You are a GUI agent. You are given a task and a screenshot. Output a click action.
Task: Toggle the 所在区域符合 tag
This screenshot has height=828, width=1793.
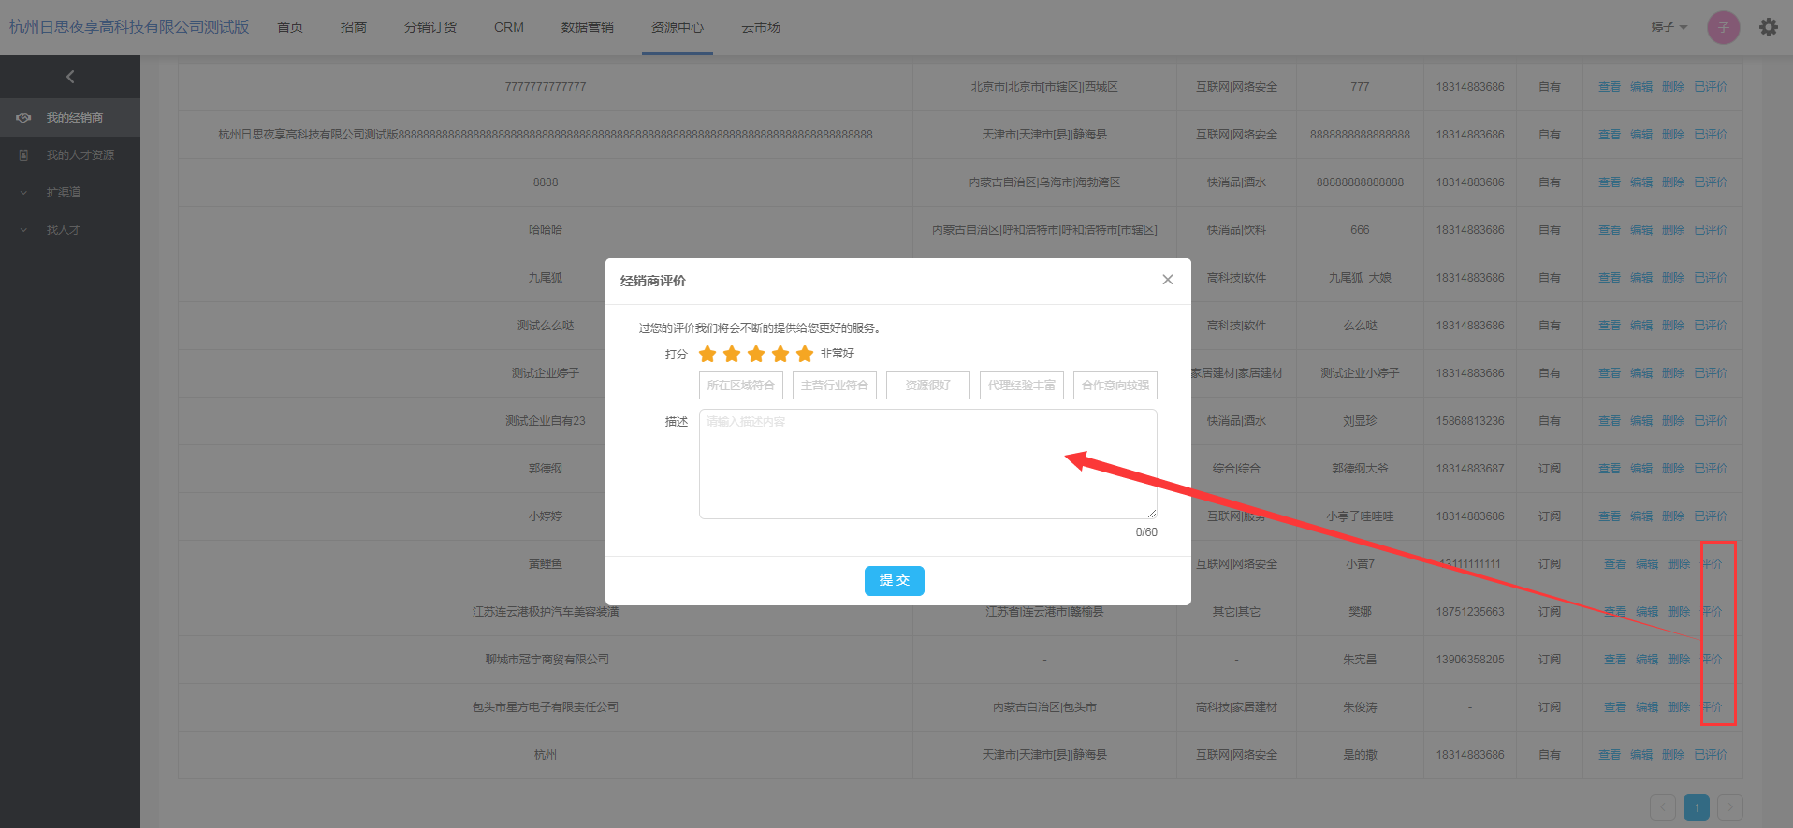[740, 385]
